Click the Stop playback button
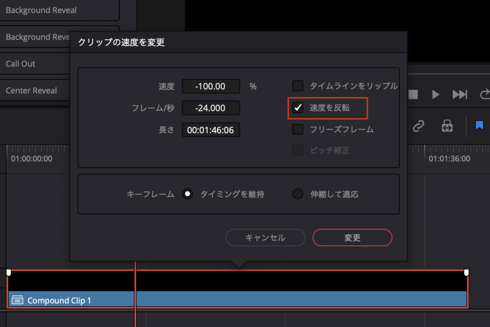 tap(413, 95)
